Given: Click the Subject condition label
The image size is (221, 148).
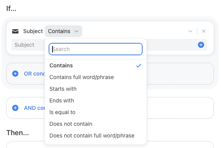Looking at the screenshot, I should pyautogui.click(x=33, y=31).
